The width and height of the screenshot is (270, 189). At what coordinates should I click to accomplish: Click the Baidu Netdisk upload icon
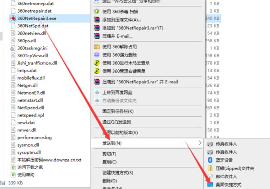(97, 92)
